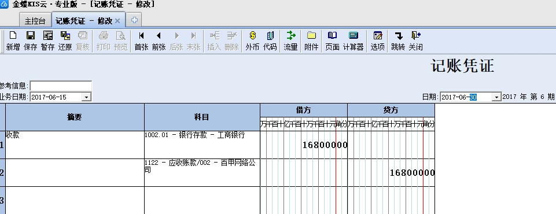Click the 参考信息 input field
Screen dimensions: 556x214
tap(61, 86)
